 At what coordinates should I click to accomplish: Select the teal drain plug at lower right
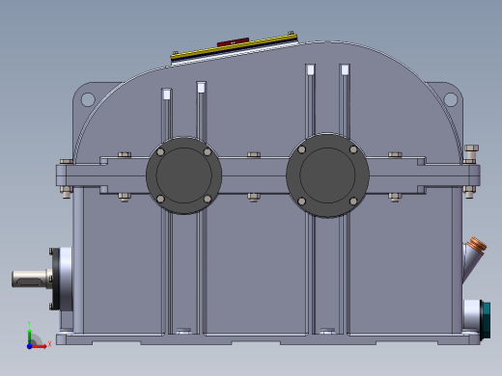[x=486, y=320]
